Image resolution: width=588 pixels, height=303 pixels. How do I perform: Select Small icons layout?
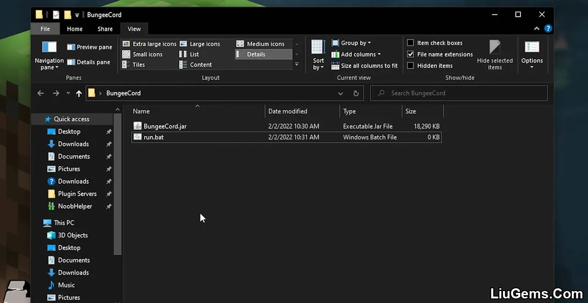[142, 54]
